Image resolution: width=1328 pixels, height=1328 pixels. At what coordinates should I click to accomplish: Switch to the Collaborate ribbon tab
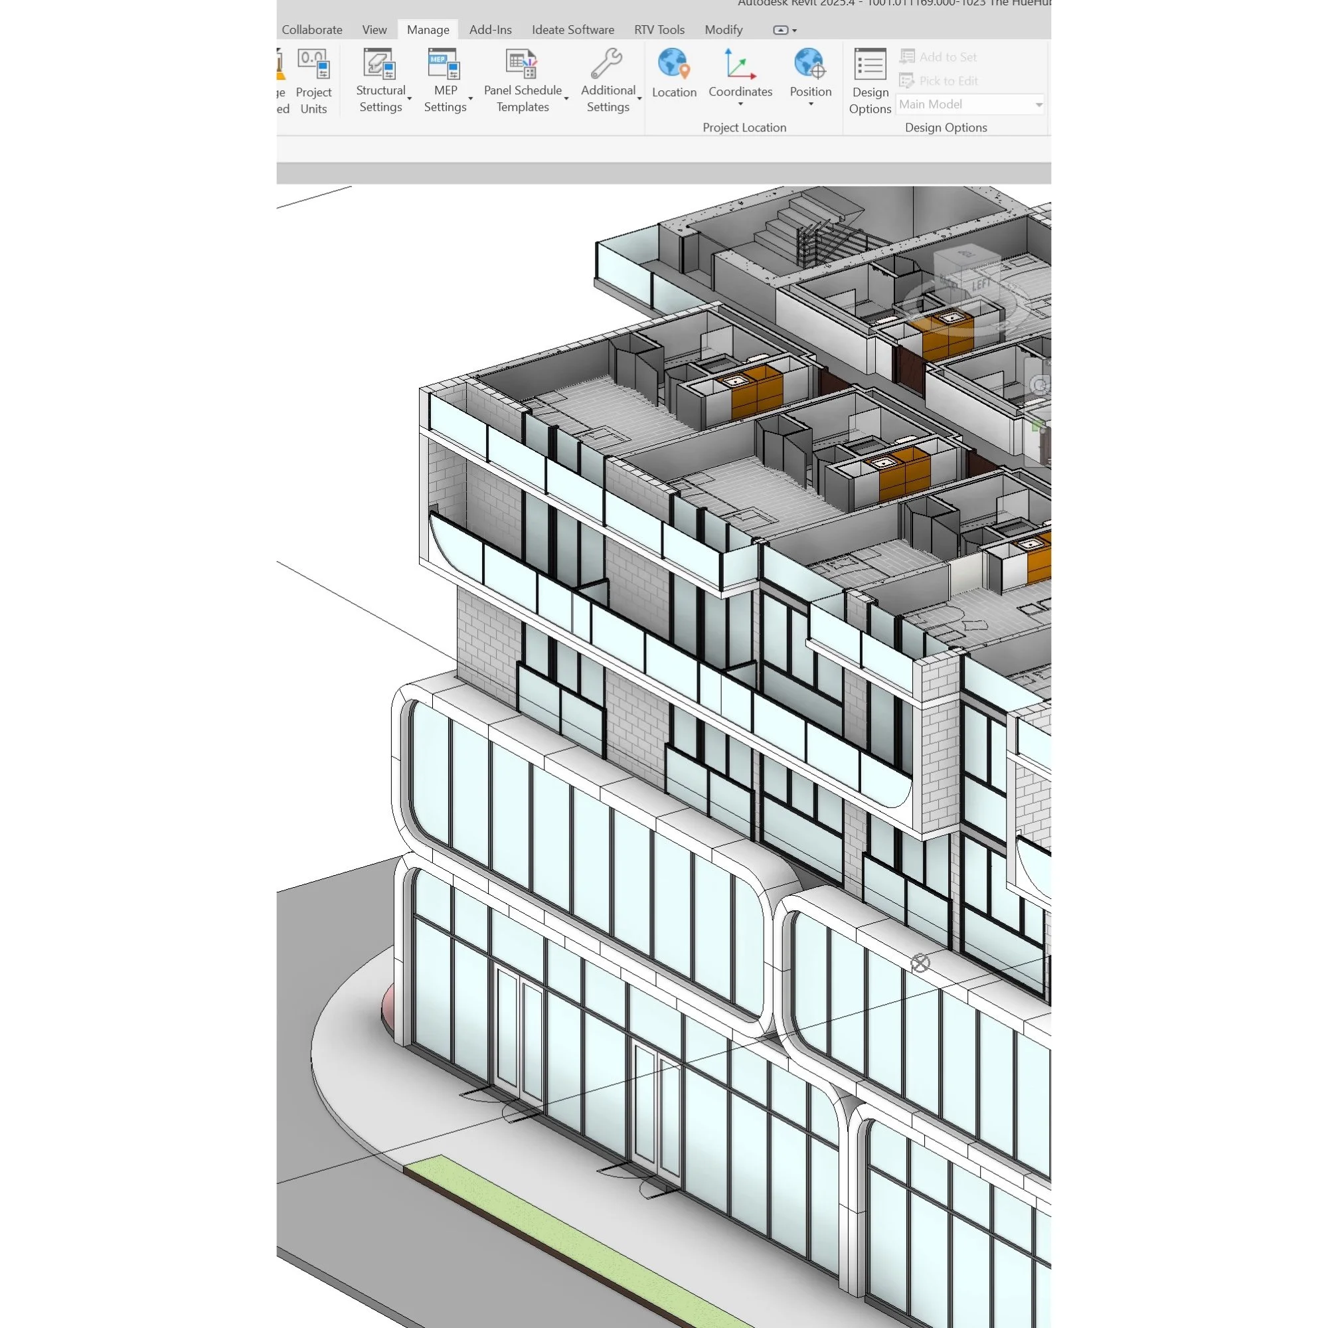pyautogui.click(x=311, y=30)
